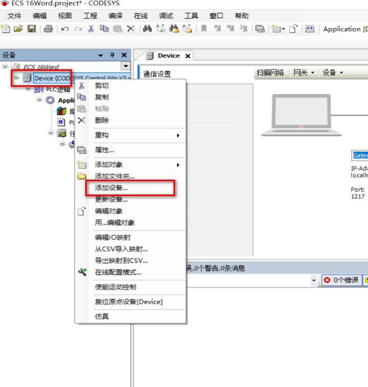The image size is (368, 387).
Task: Close the Device editor tab
Action: (x=188, y=56)
